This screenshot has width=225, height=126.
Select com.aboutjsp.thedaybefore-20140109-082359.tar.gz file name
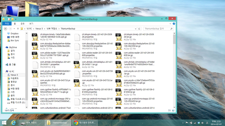pos(139,45)
